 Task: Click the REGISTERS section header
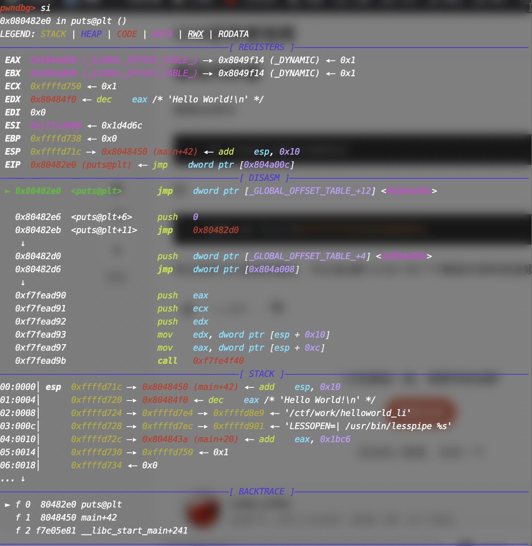(x=261, y=47)
